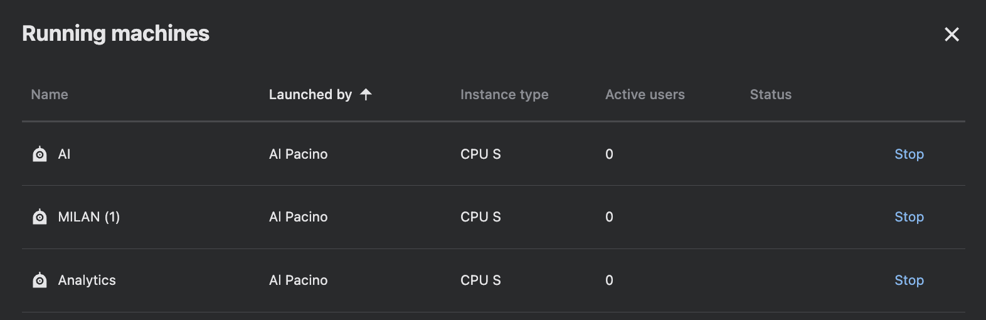Viewport: 986px width, 320px height.
Task: Stop the MILAN (1) machine
Action: pyautogui.click(x=909, y=216)
